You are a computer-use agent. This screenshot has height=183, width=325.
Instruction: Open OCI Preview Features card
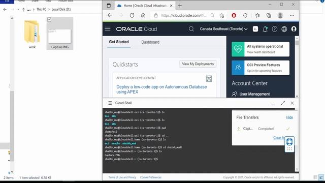[261, 68]
